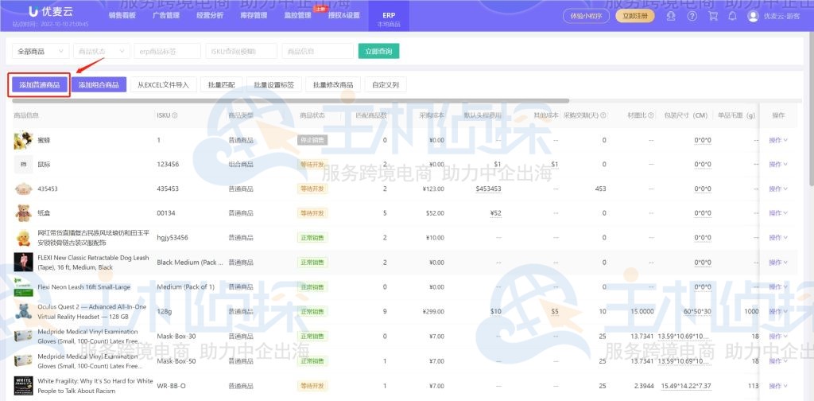Click the Oculus Quest 2 product thumbnail
814x401 pixels.
coord(23,311)
